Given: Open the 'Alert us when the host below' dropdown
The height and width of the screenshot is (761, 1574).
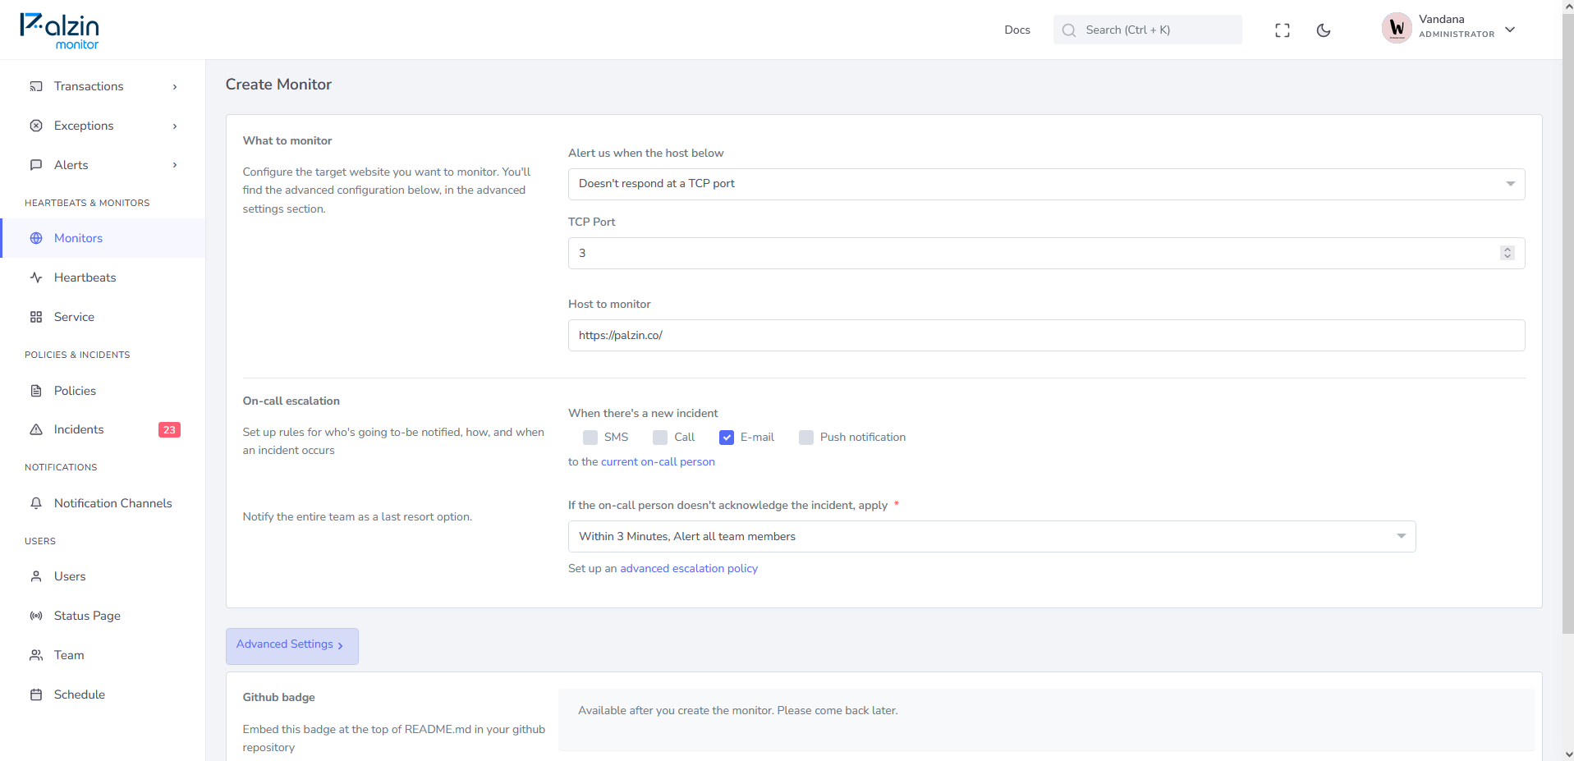Looking at the screenshot, I should pyautogui.click(x=1046, y=184).
